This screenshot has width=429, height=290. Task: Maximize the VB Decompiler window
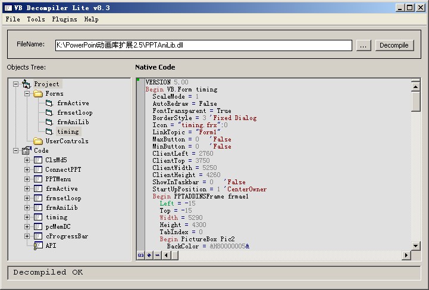tap(410, 8)
